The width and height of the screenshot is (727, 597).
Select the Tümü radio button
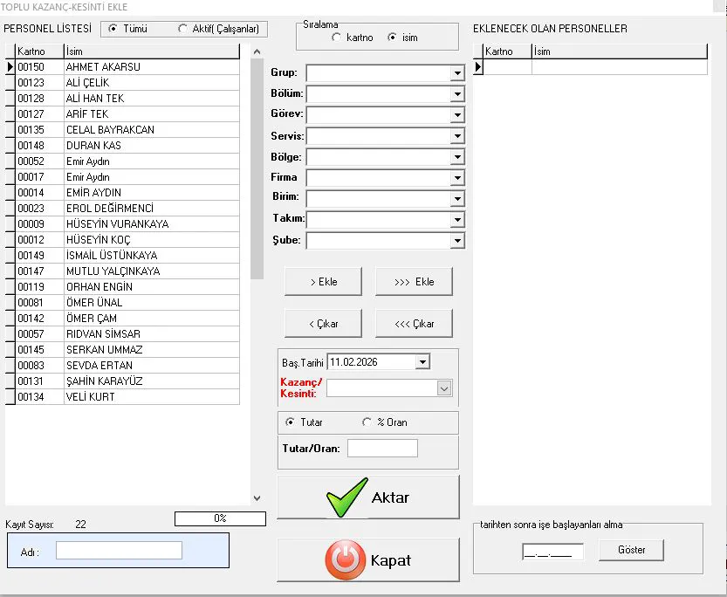(113, 29)
